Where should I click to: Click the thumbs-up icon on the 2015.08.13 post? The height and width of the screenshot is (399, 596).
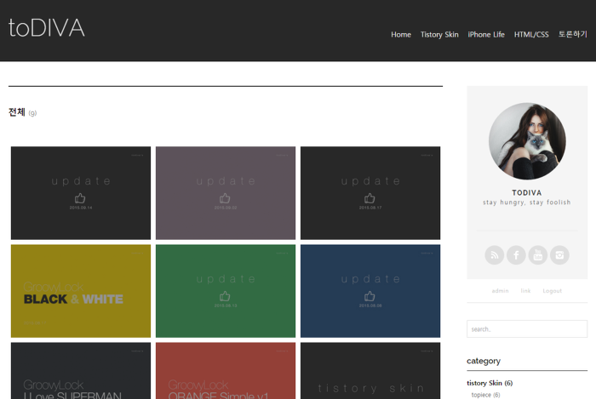point(225,296)
